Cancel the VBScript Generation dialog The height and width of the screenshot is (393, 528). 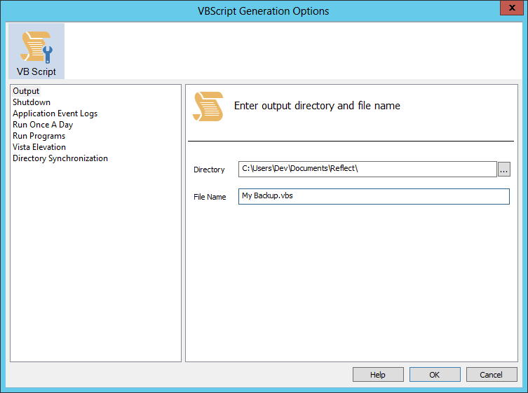click(492, 375)
